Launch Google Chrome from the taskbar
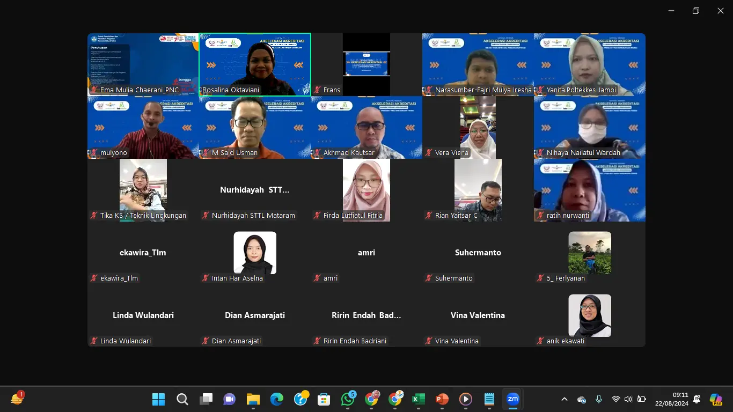 click(371, 399)
